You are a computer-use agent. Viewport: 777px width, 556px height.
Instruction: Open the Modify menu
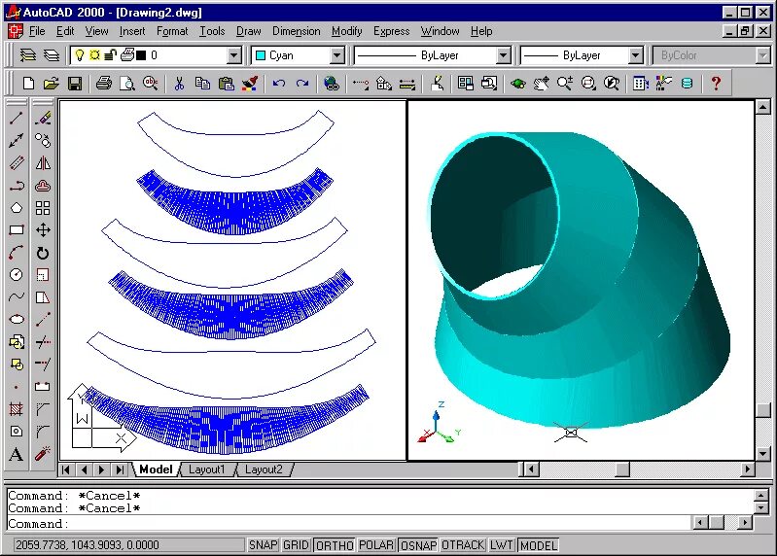click(347, 31)
